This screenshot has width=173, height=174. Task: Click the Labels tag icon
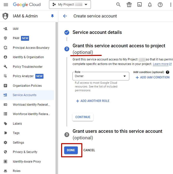(x=5, y=124)
